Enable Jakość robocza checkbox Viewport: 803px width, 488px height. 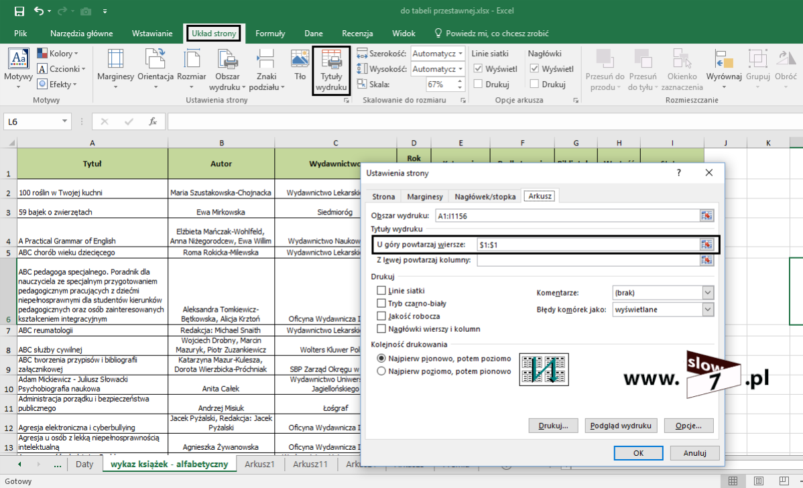point(381,316)
